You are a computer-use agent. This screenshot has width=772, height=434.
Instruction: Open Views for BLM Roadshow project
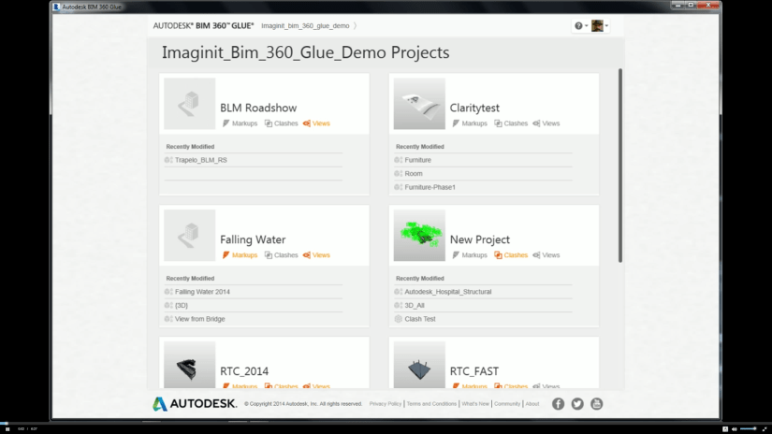316,123
